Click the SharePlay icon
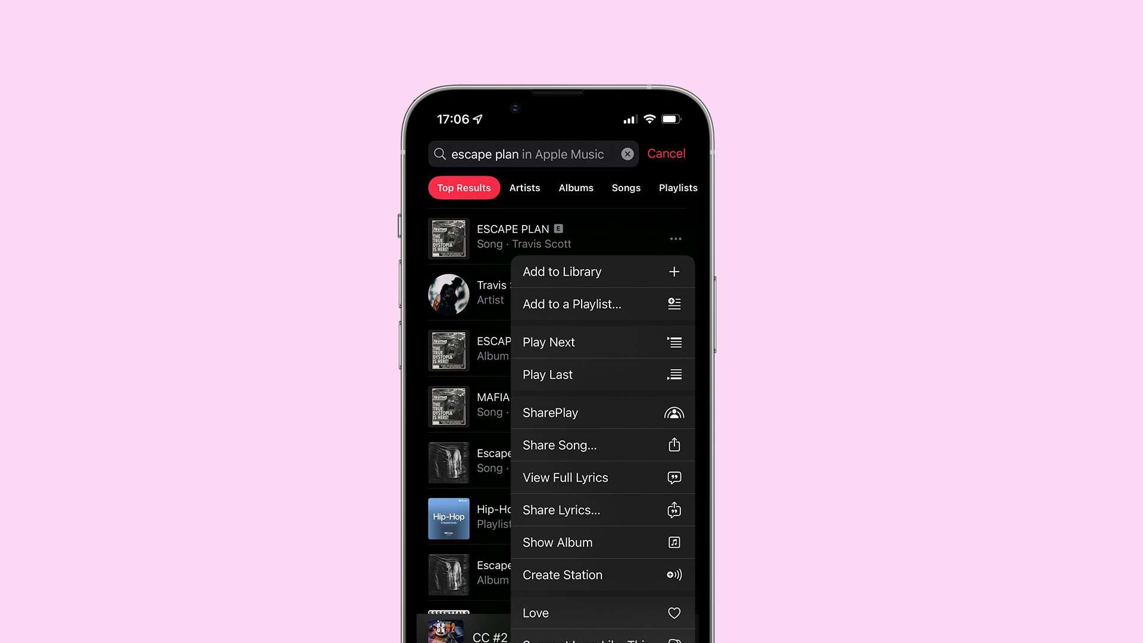1143x643 pixels. tap(673, 412)
